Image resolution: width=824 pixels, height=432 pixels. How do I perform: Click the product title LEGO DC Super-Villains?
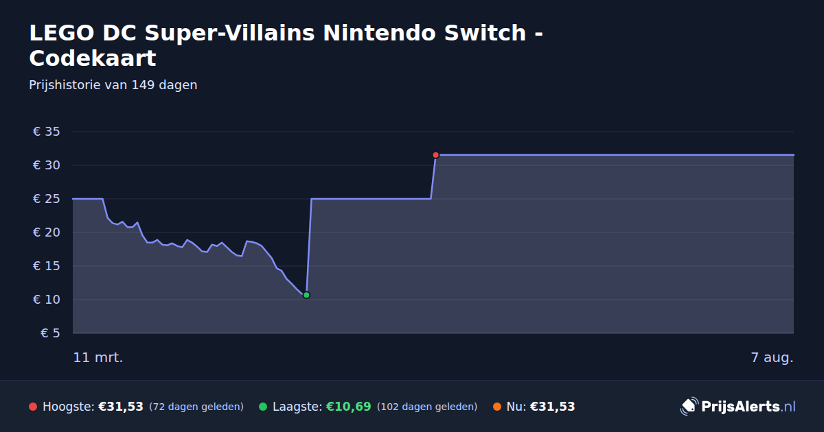click(x=287, y=45)
